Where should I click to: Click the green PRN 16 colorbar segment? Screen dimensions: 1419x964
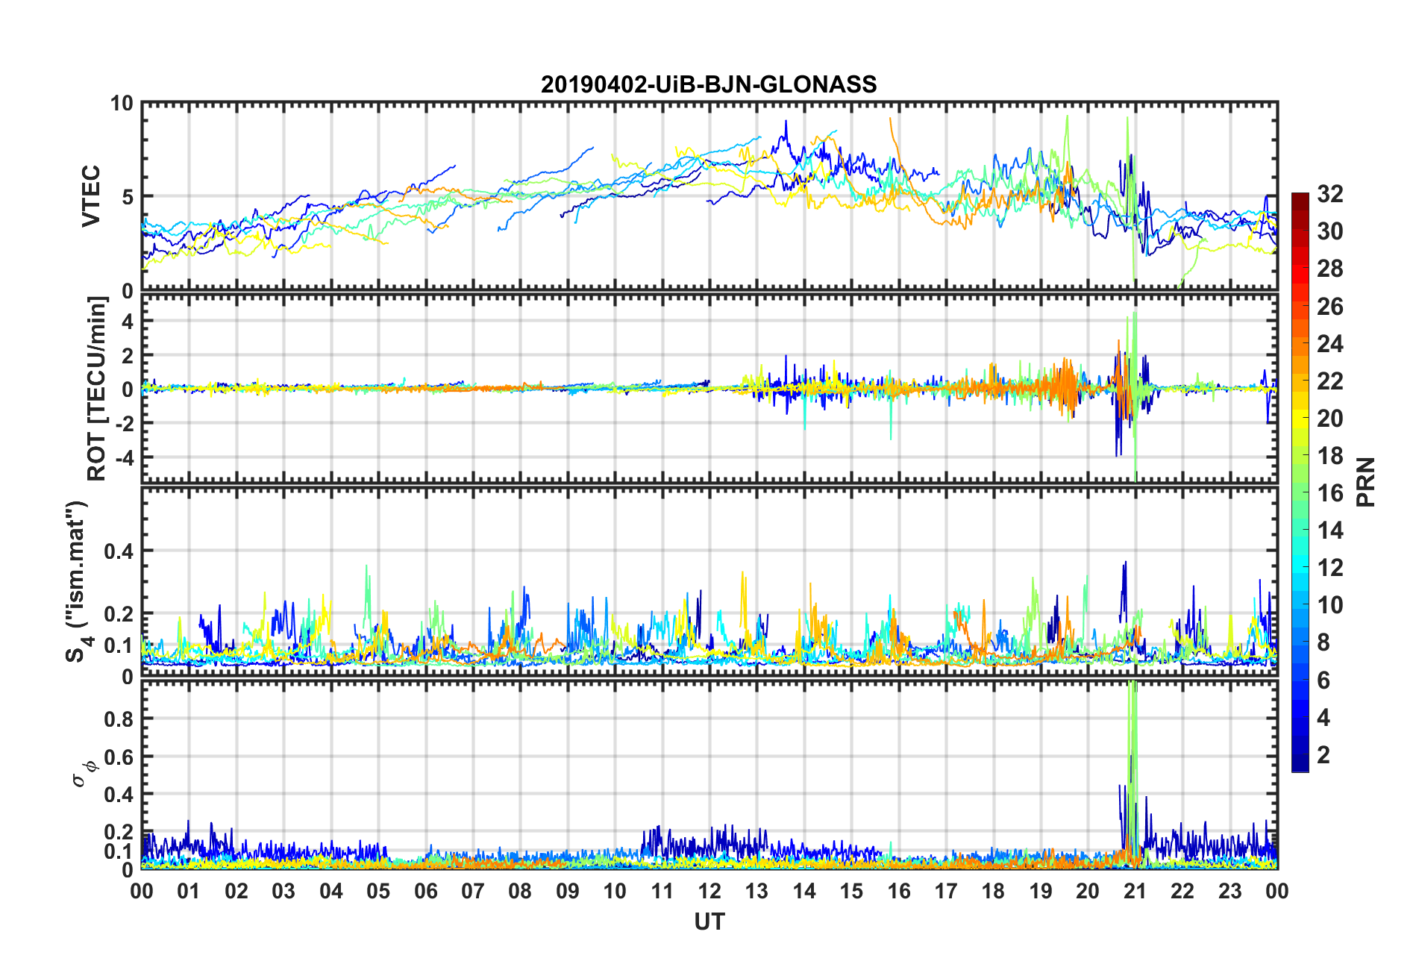click(x=1300, y=493)
